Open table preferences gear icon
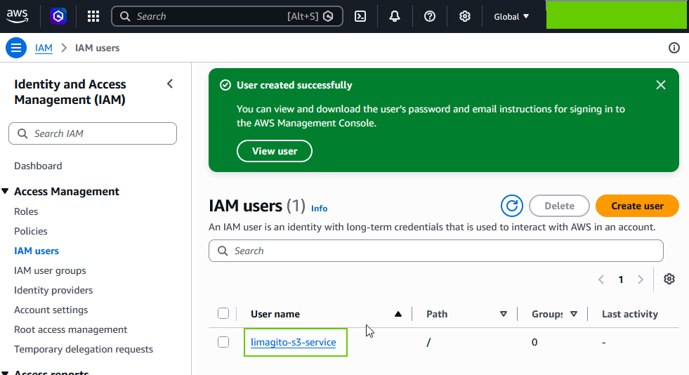The image size is (689, 375). 669,279
